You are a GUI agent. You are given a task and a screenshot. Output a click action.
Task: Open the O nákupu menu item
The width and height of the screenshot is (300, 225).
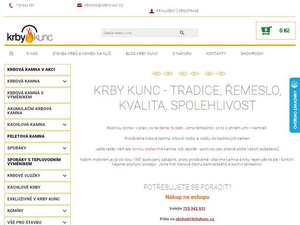point(182,53)
